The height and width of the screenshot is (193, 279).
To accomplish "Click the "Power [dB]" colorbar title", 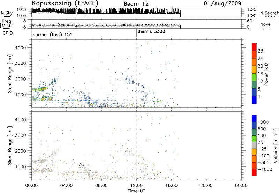I will tap(266, 74).
